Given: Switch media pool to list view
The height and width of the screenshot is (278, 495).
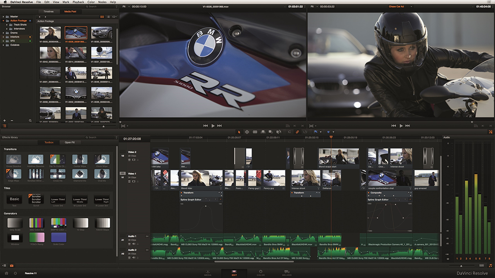Looking at the screenshot, I should click(108, 17).
